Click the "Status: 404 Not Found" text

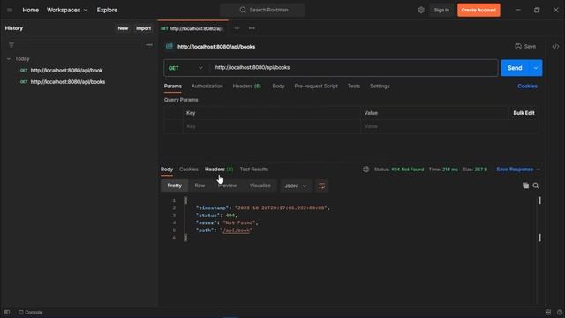pos(399,170)
